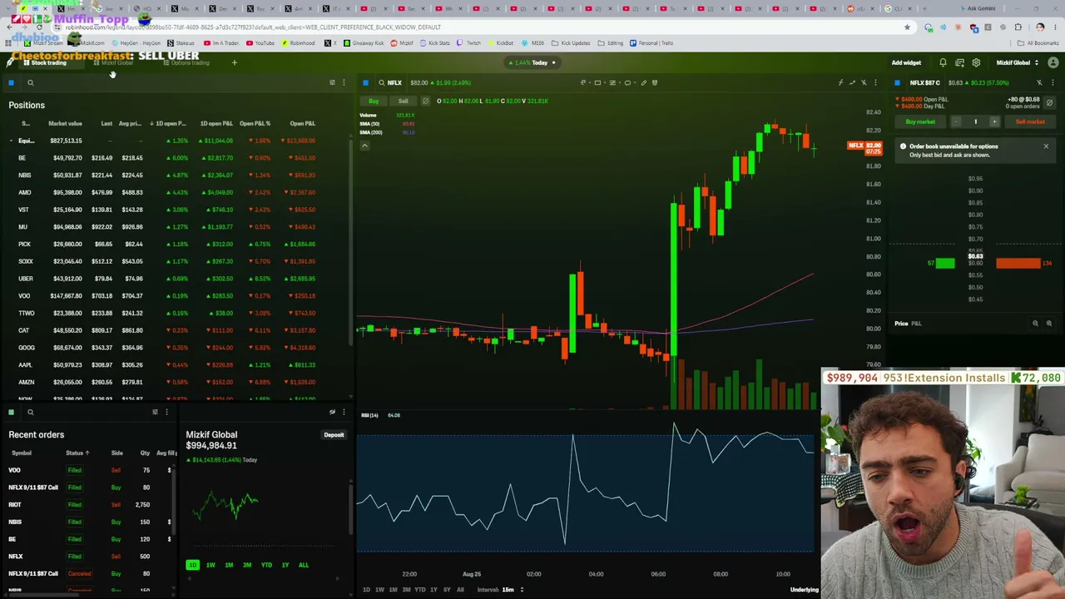Image resolution: width=1065 pixels, height=599 pixels.
Task: Open the chart widget more options menu
Action: coord(875,82)
